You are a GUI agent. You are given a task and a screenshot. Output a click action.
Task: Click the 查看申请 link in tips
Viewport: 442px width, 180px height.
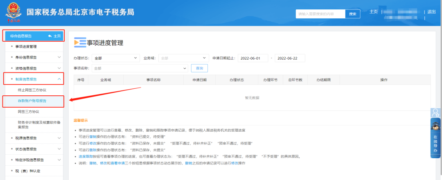pyautogui.click(x=117, y=163)
